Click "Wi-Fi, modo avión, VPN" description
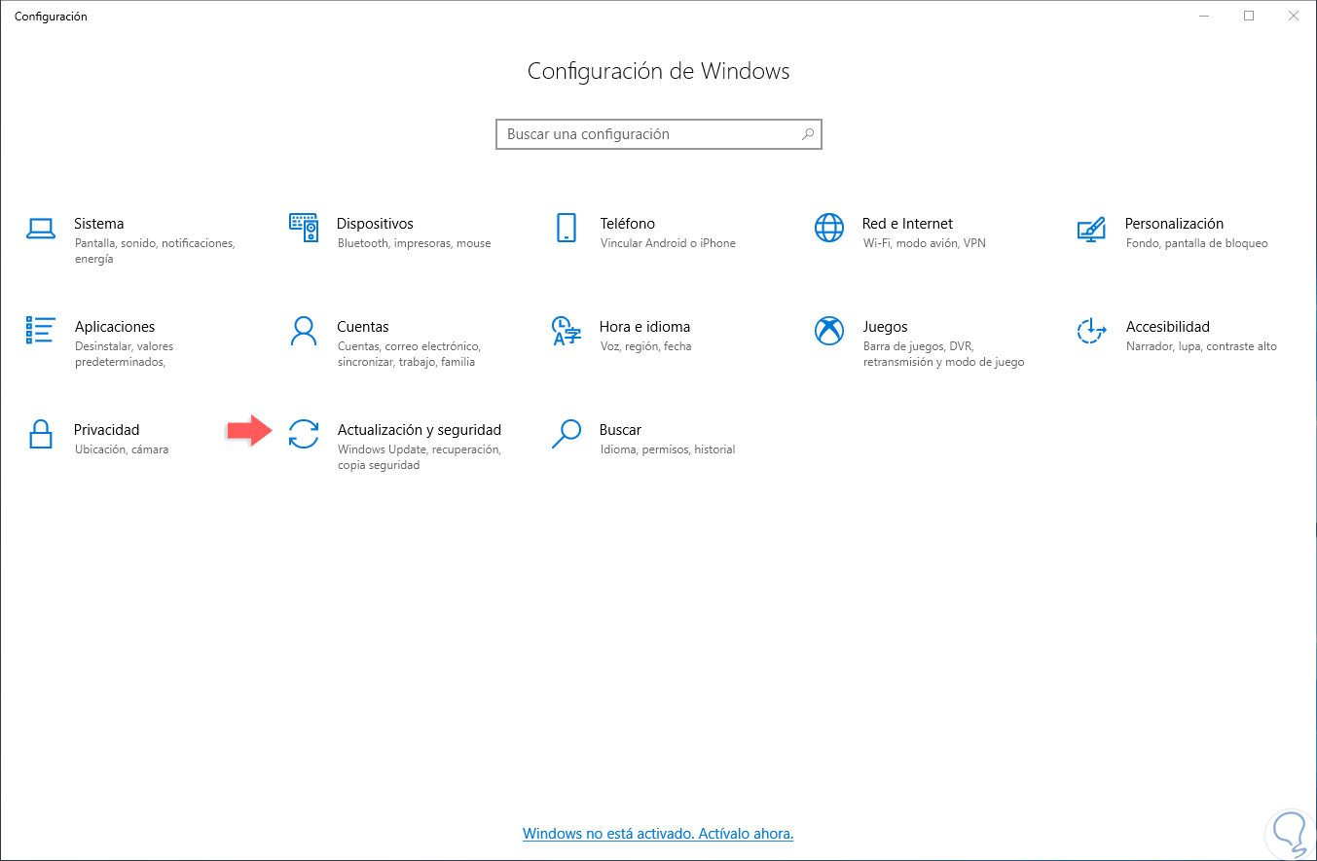Viewport: 1317px width, 861px height. point(925,243)
